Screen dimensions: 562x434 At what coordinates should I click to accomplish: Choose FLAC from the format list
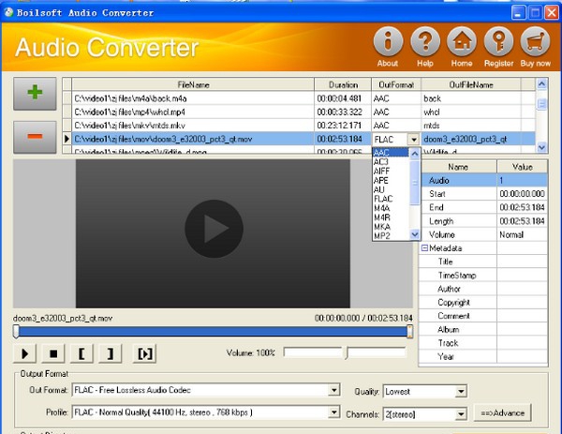(x=391, y=199)
